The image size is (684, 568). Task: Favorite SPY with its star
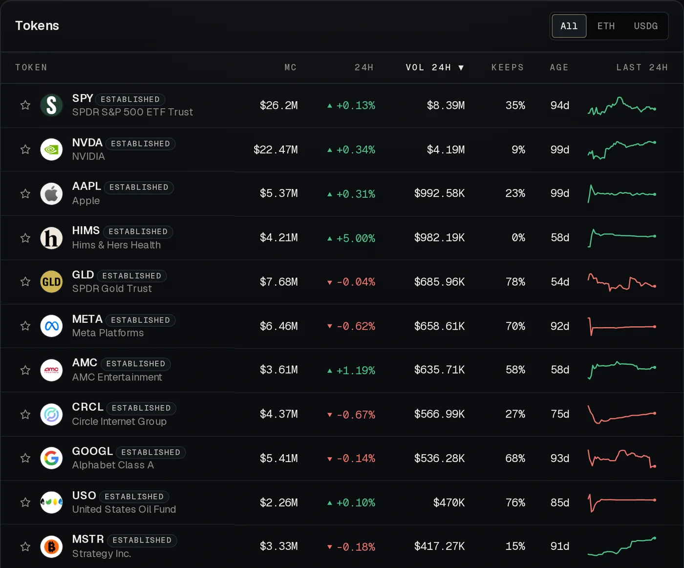click(x=25, y=105)
